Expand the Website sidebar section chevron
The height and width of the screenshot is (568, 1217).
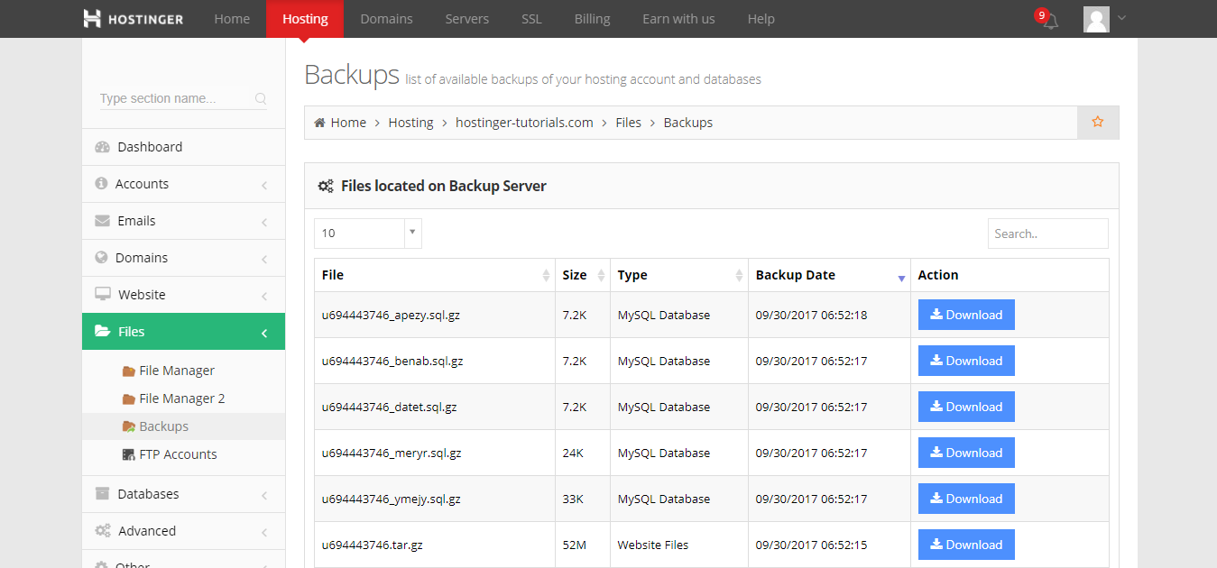coord(264,296)
